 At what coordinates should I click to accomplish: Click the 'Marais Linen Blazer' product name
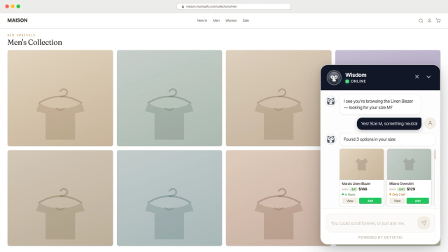pyautogui.click(x=356, y=183)
